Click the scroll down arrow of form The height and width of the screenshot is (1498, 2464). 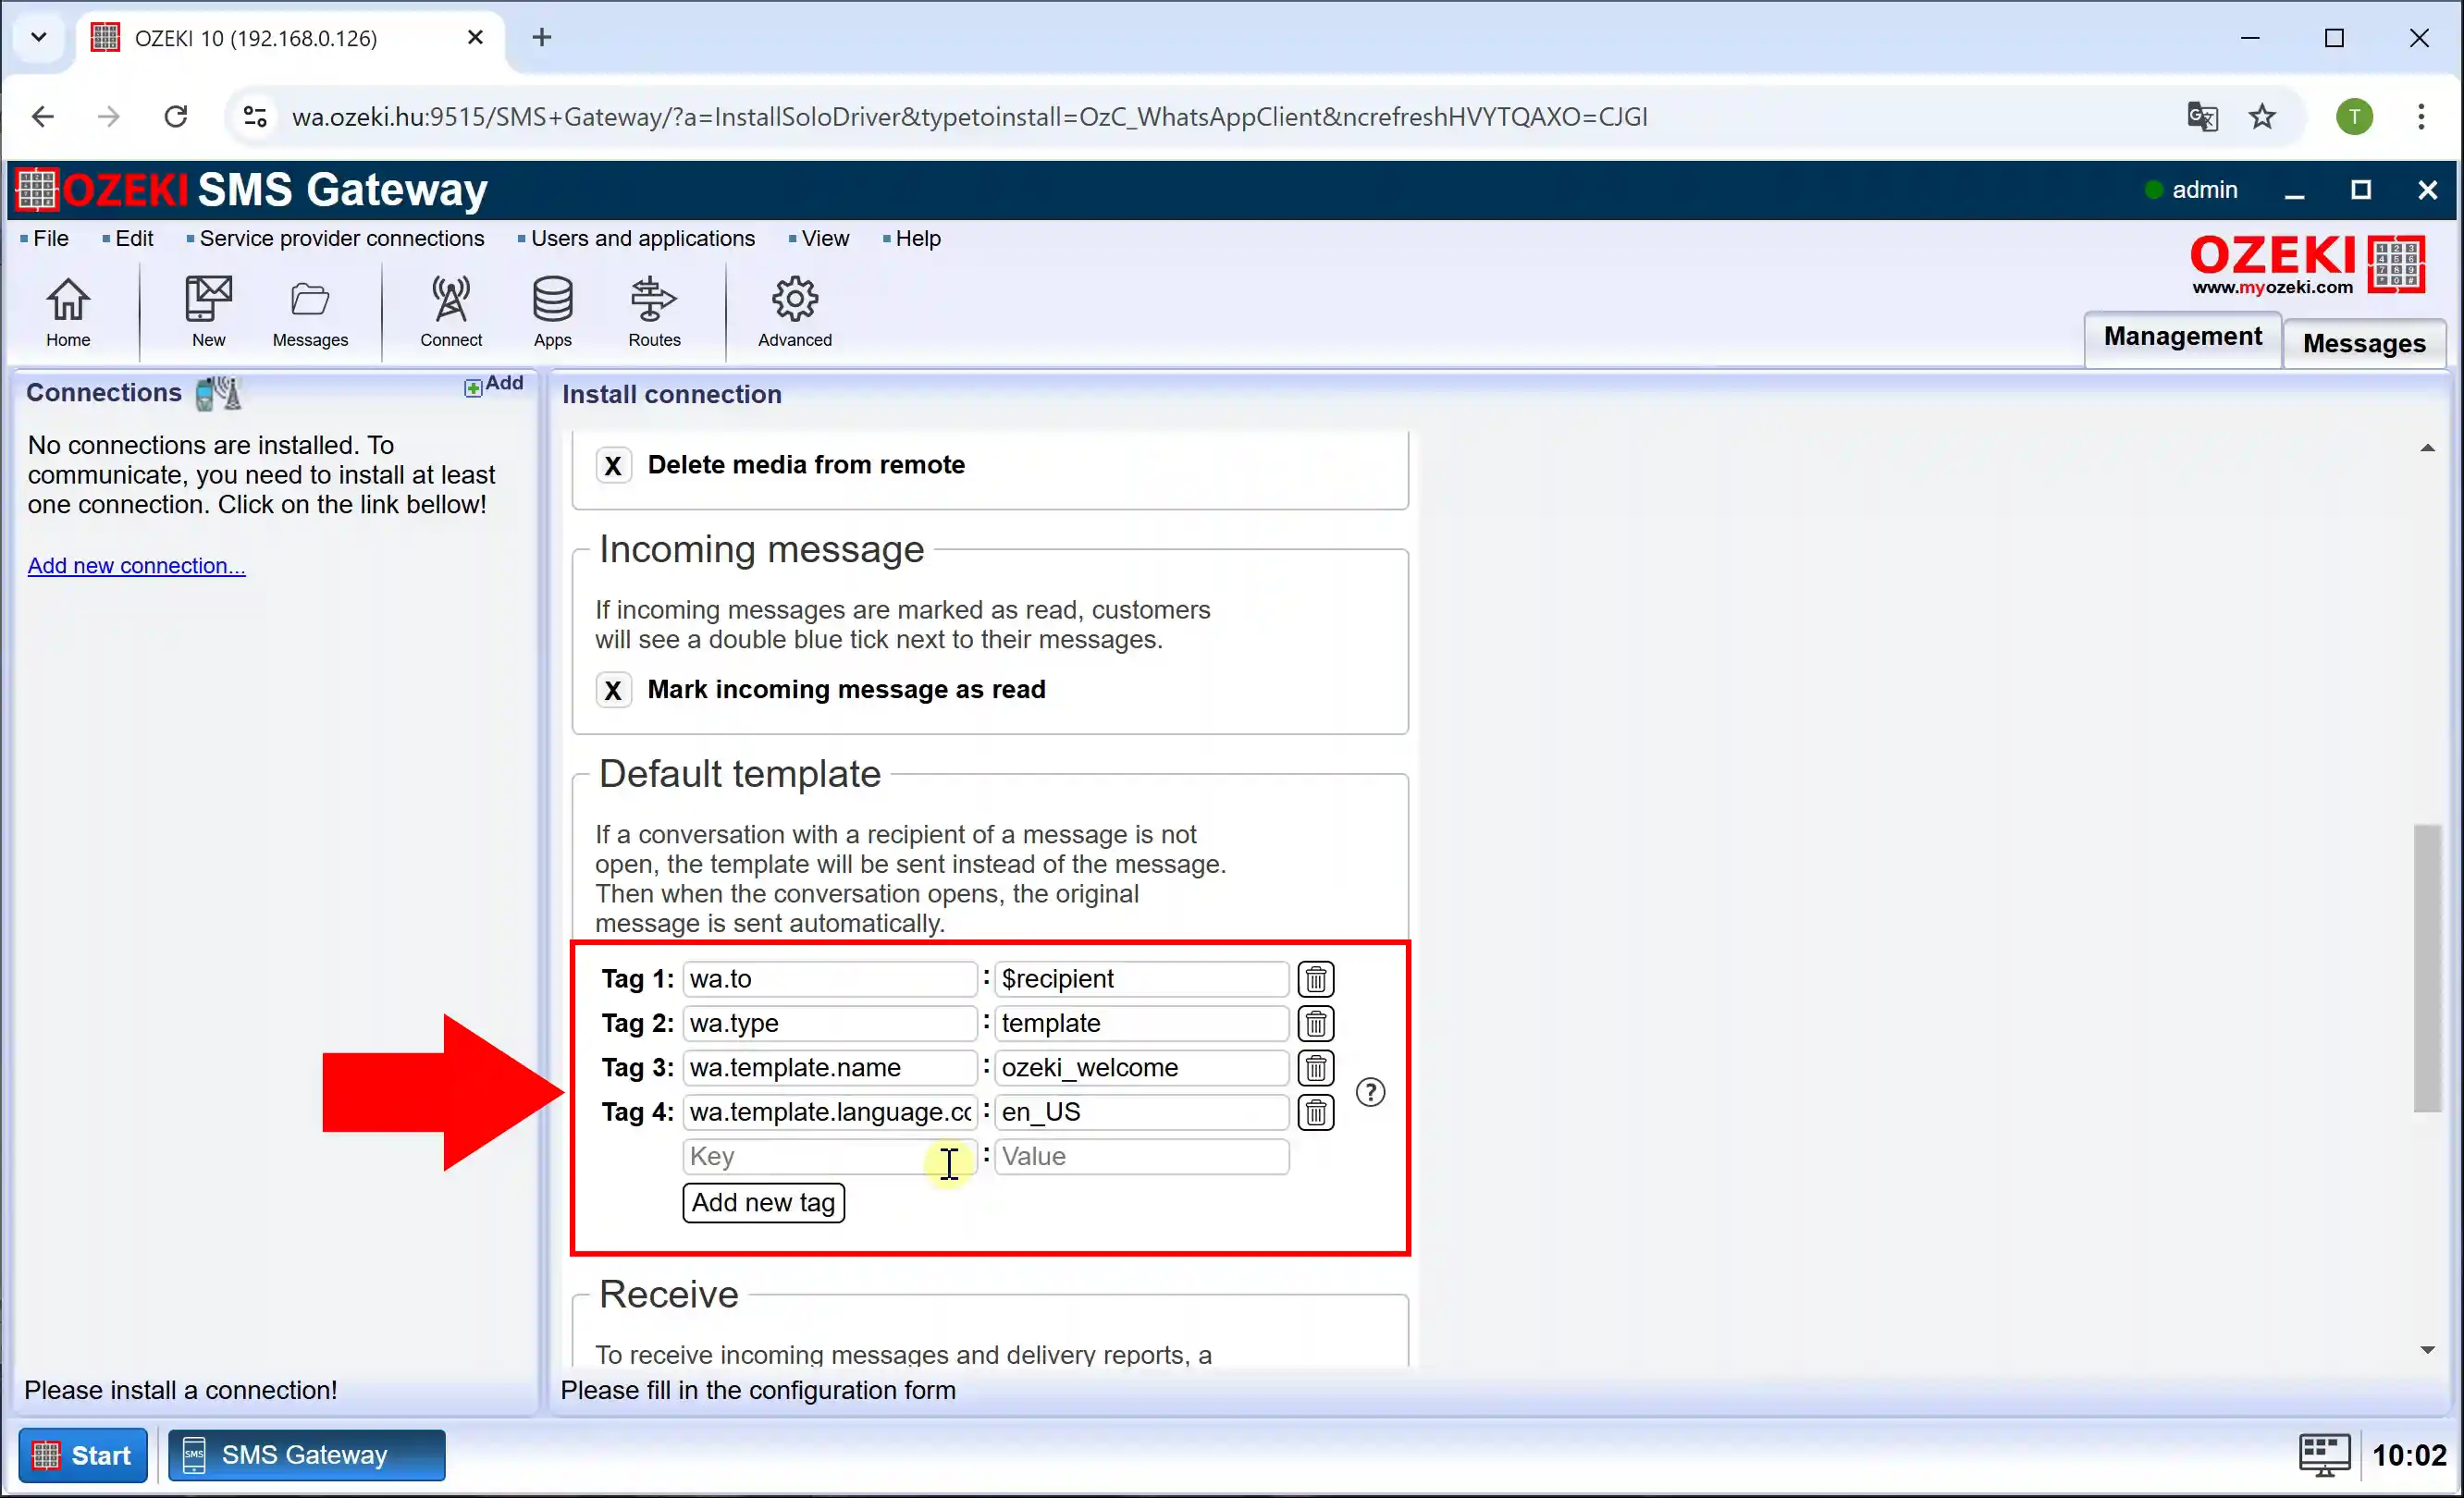[2427, 1350]
